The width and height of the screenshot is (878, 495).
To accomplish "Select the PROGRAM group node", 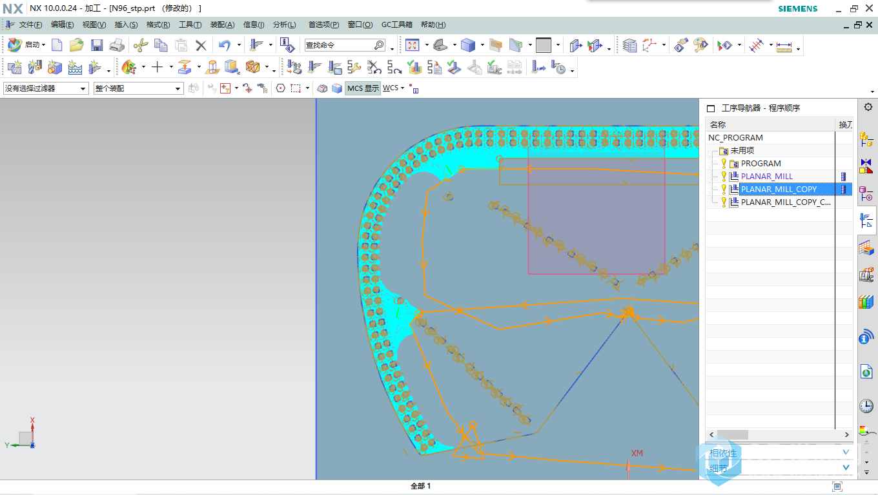I will [761, 163].
